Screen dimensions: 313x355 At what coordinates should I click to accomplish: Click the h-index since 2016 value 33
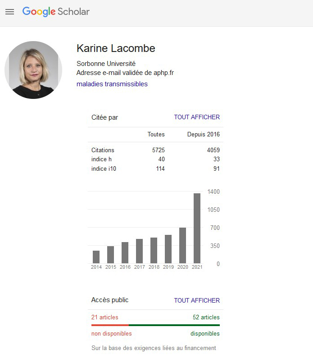(x=217, y=159)
